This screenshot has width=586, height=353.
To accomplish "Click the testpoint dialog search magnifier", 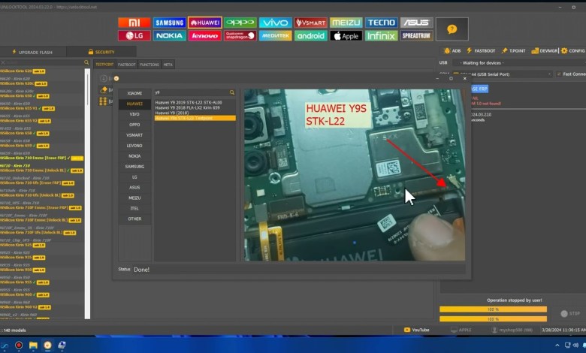I will [232, 92].
